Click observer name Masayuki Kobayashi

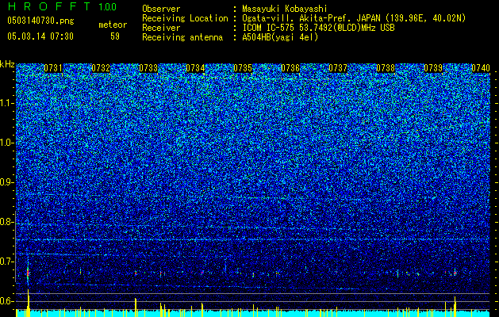[284, 9]
